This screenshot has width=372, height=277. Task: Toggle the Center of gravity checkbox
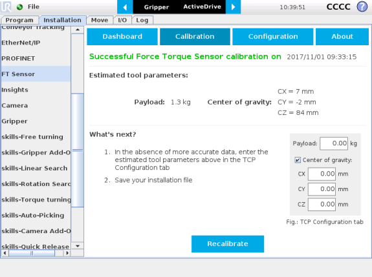298,160
